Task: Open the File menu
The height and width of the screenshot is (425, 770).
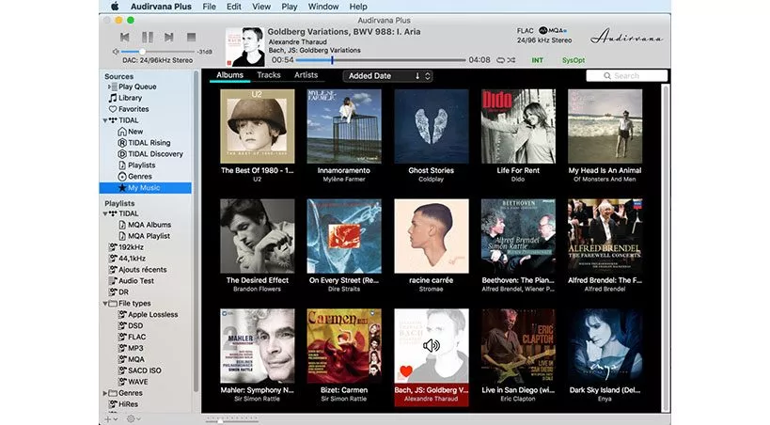Action: [x=210, y=7]
